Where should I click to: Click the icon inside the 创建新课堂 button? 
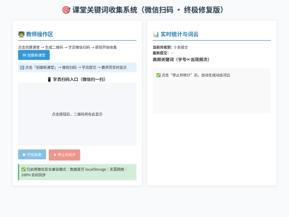tap(24, 55)
